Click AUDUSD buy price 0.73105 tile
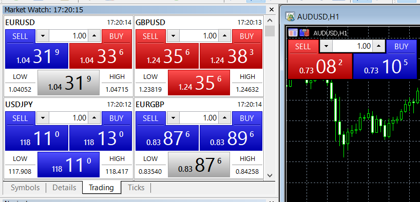Screen dimensions: 420x202 click(385, 66)
